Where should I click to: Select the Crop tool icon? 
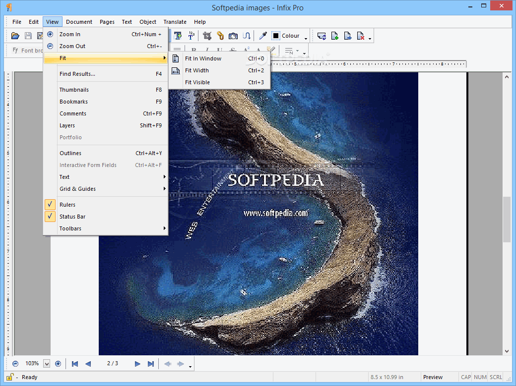207,36
